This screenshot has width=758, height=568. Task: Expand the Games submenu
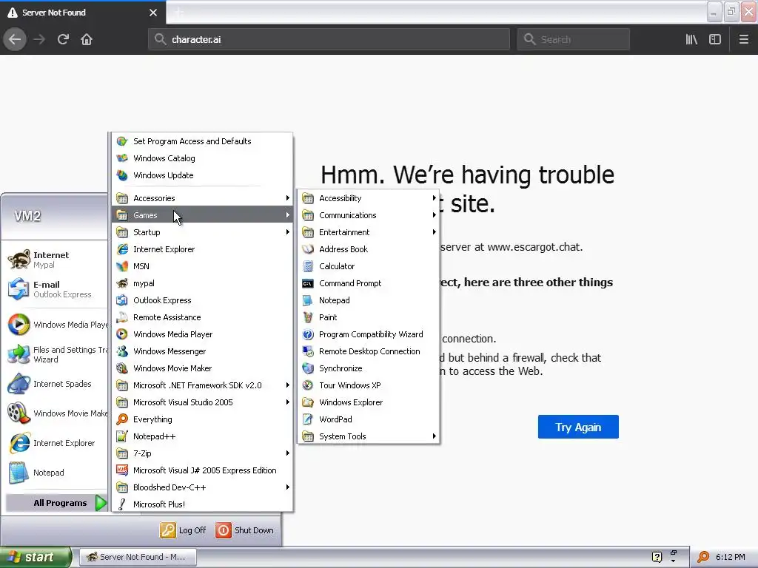202,215
